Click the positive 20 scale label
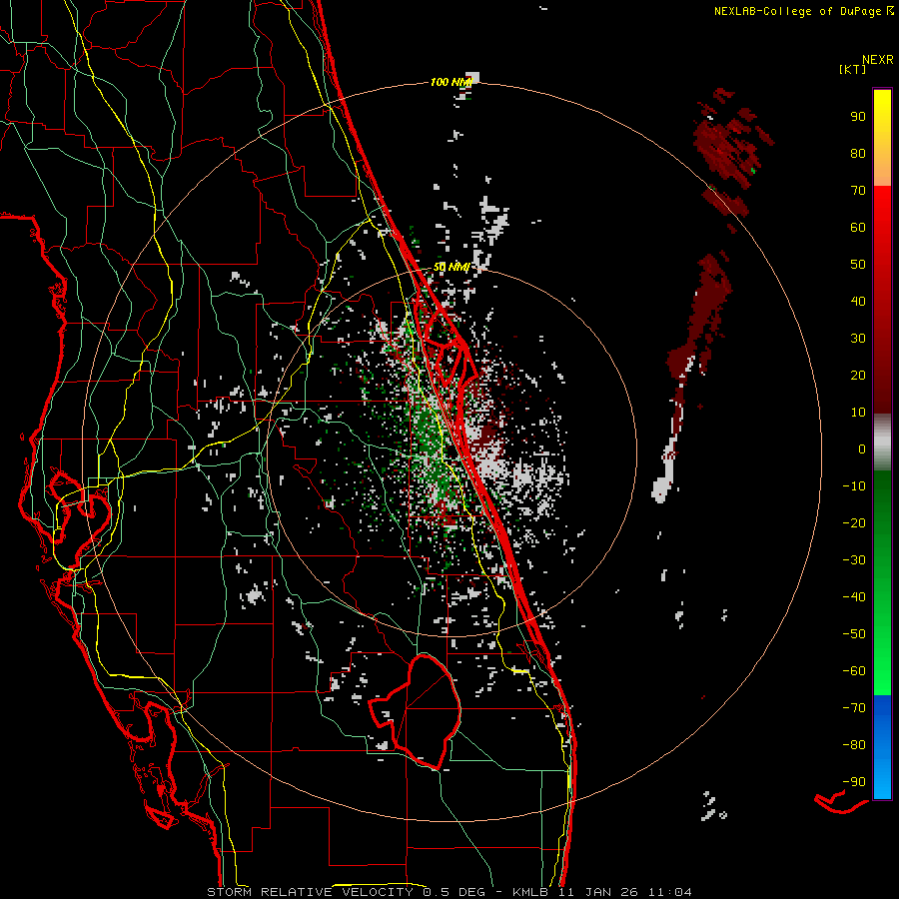 pyautogui.click(x=858, y=375)
